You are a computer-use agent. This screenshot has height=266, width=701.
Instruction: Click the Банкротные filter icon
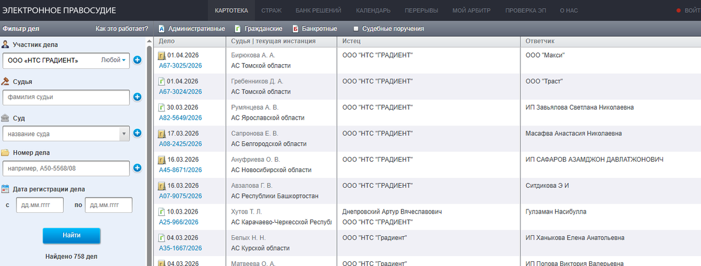[296, 29]
